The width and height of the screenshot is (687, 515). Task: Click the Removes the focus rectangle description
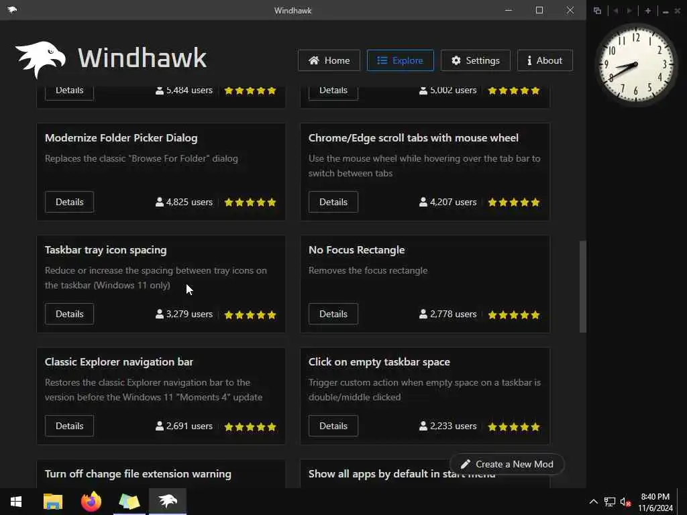pyautogui.click(x=368, y=271)
